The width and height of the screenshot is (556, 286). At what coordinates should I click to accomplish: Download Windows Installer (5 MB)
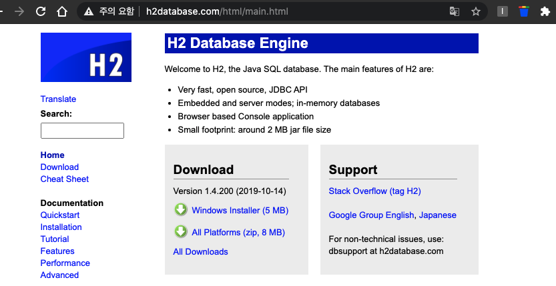pyautogui.click(x=240, y=210)
